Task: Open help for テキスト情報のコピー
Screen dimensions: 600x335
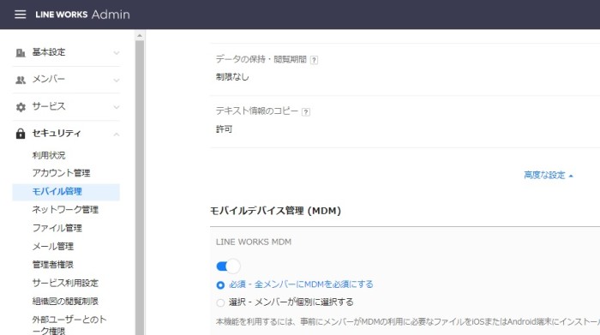Action: click(306, 112)
